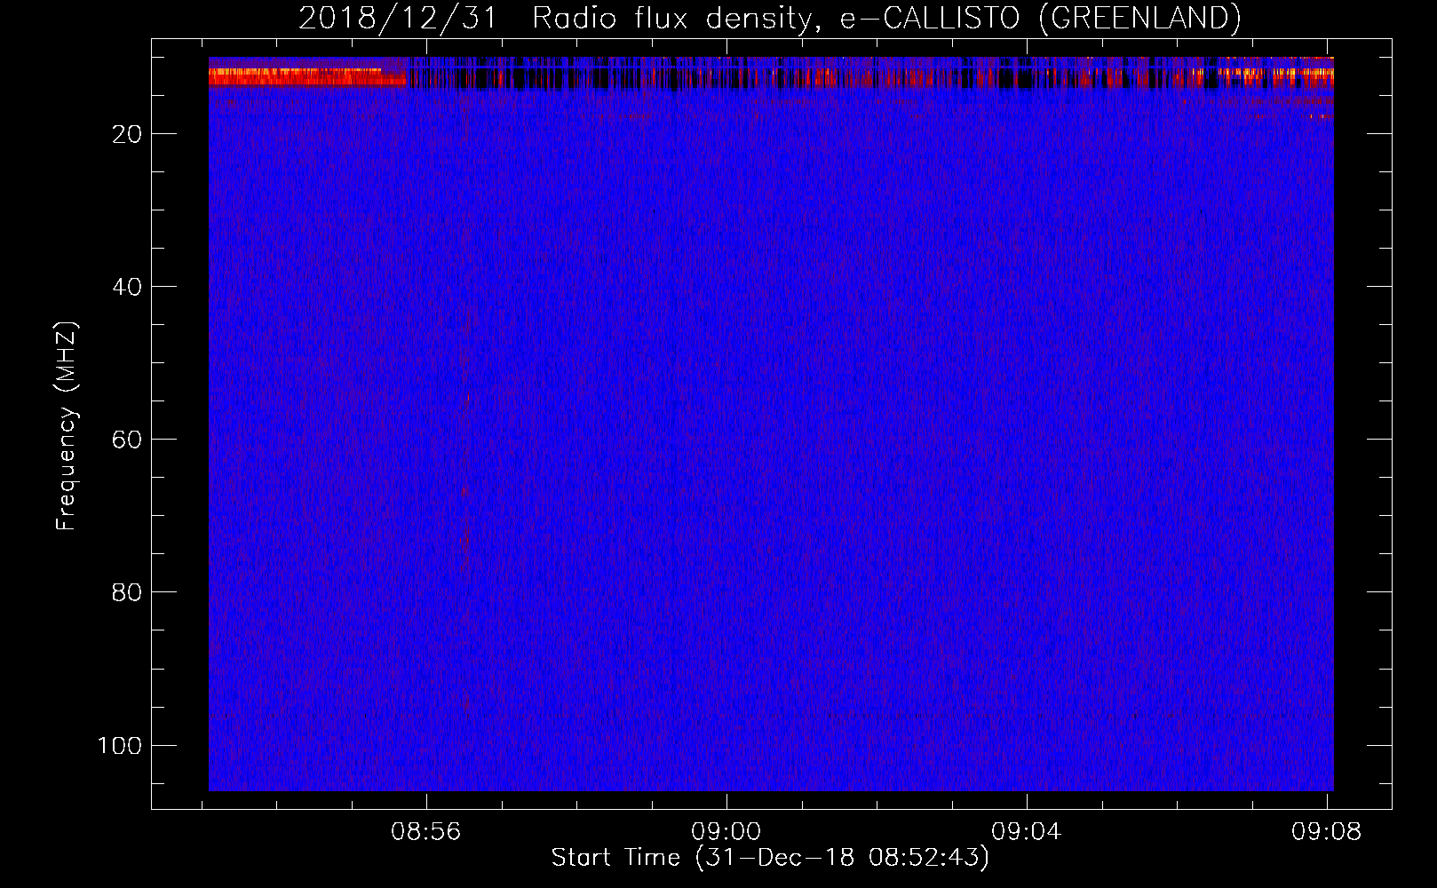The height and width of the screenshot is (888, 1437).
Task: Click the 'Start Time (31-Dec-18 08:52:43)' axis label
Action: tap(770, 858)
